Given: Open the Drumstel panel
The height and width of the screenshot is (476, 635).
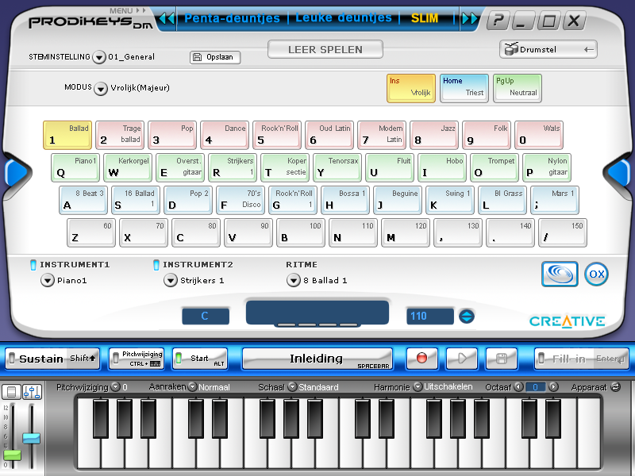Looking at the screenshot, I should tap(548, 49).
